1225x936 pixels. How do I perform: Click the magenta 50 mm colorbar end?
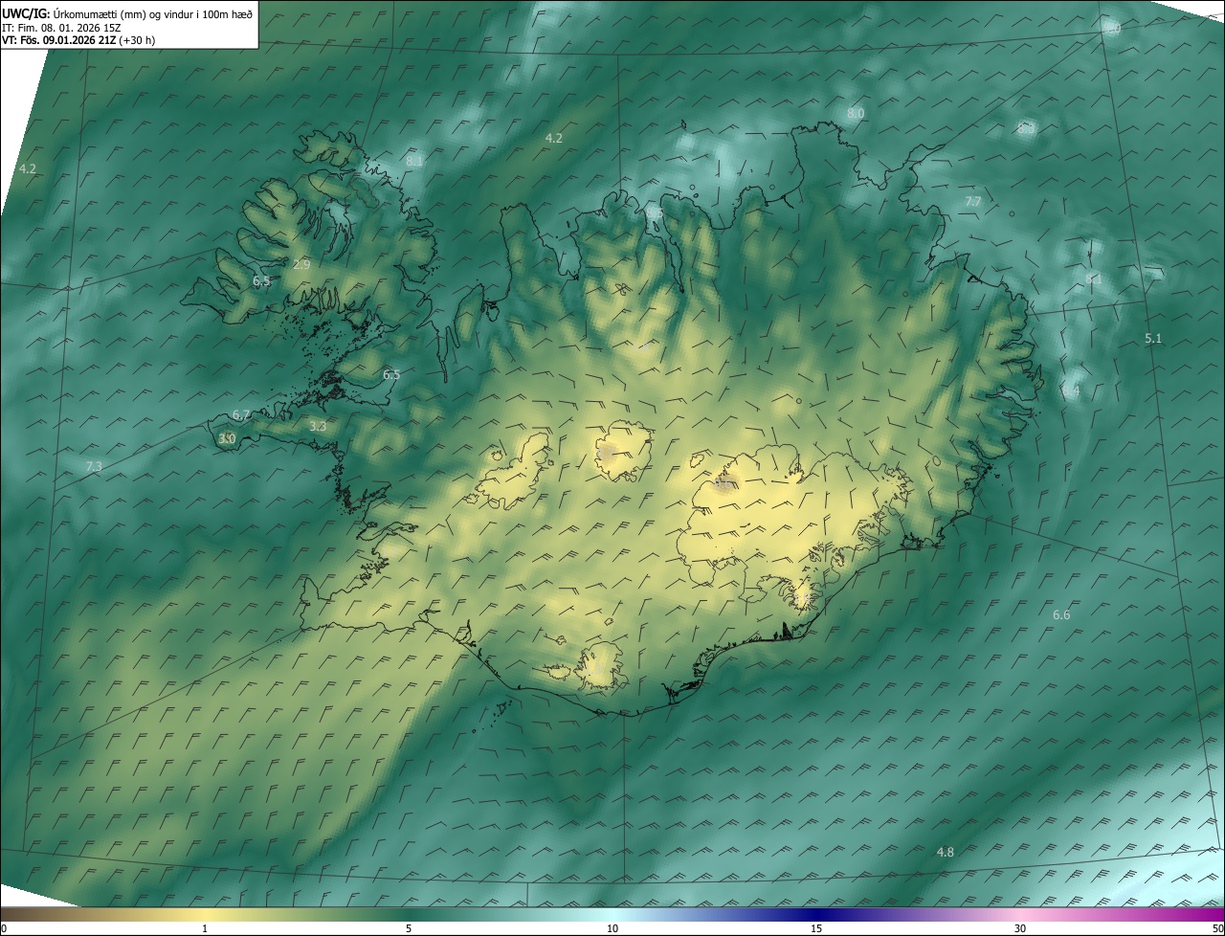coord(1217,928)
